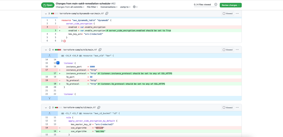Copy the s3/main.tf file path
The image size is (283, 137).
pos(99,108)
